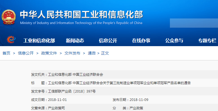Open 新闻动态 navigation menu
Image resolution: width=218 pixels, height=111 pixels.
pos(75,41)
